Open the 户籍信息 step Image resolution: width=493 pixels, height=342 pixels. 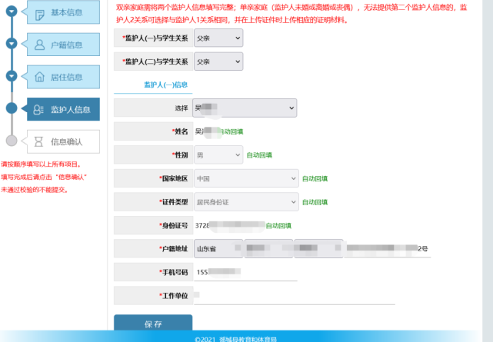[x=63, y=45]
